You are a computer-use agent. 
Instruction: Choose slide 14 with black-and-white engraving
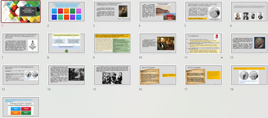(66, 75)
